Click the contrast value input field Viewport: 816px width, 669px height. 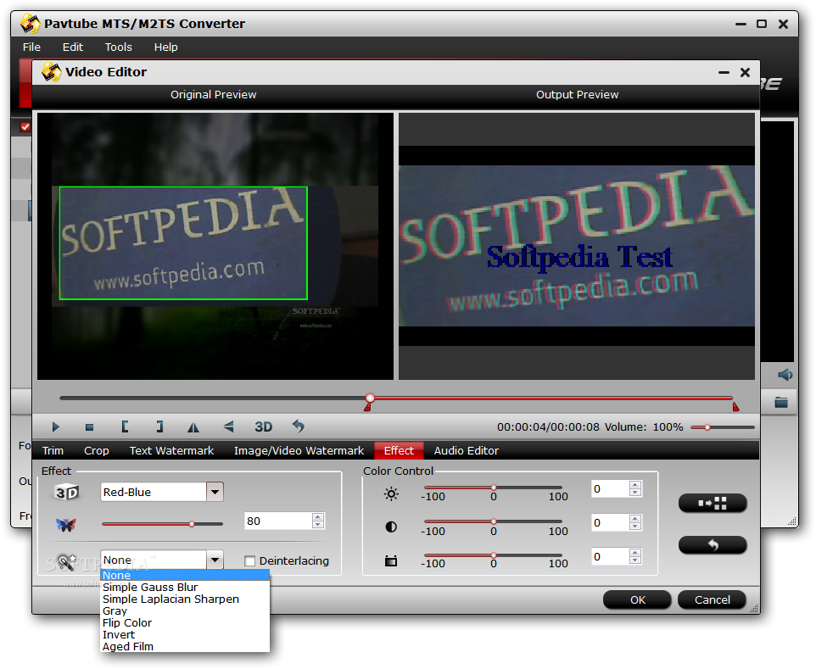610,523
